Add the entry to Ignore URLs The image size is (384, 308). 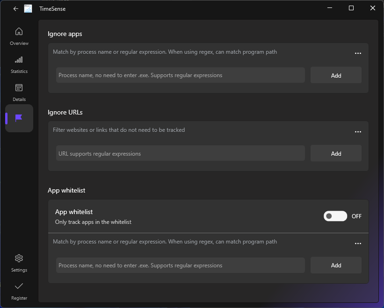point(336,153)
